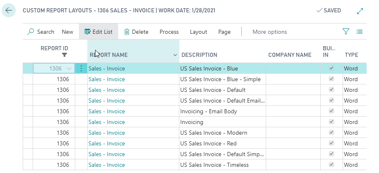Open row options three-dot menu
The height and width of the screenshot is (173, 379).
(x=81, y=69)
